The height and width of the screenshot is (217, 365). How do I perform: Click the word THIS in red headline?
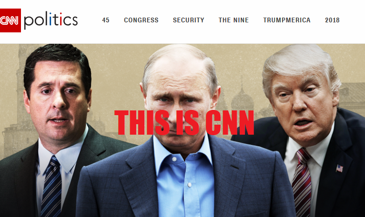pyautogui.click(x=142, y=123)
